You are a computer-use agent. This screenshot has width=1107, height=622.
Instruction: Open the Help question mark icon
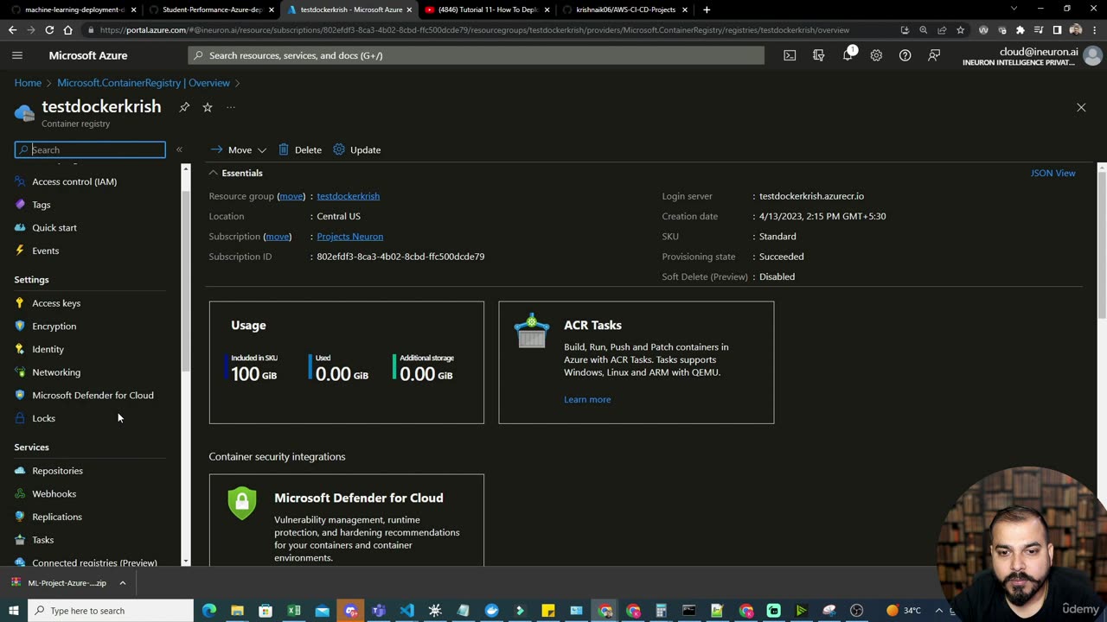coord(905,55)
